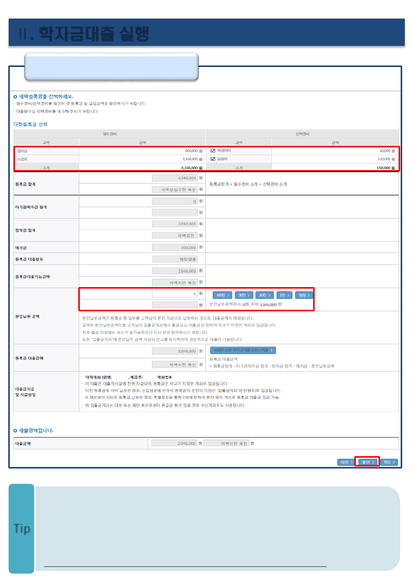Open 취업후 상환 학자금대출 simulation button
413x585 pixels.
[x=243, y=350]
